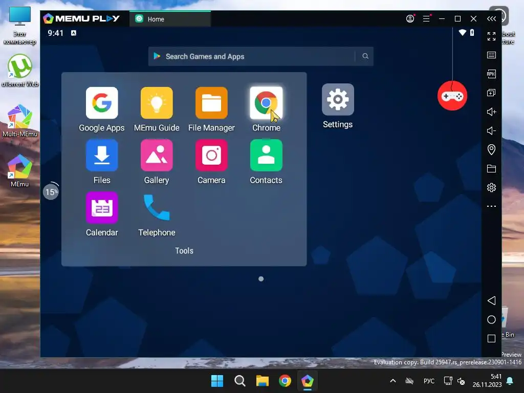524x393 pixels.
Task: Increase emulator volume
Action: [x=491, y=112]
